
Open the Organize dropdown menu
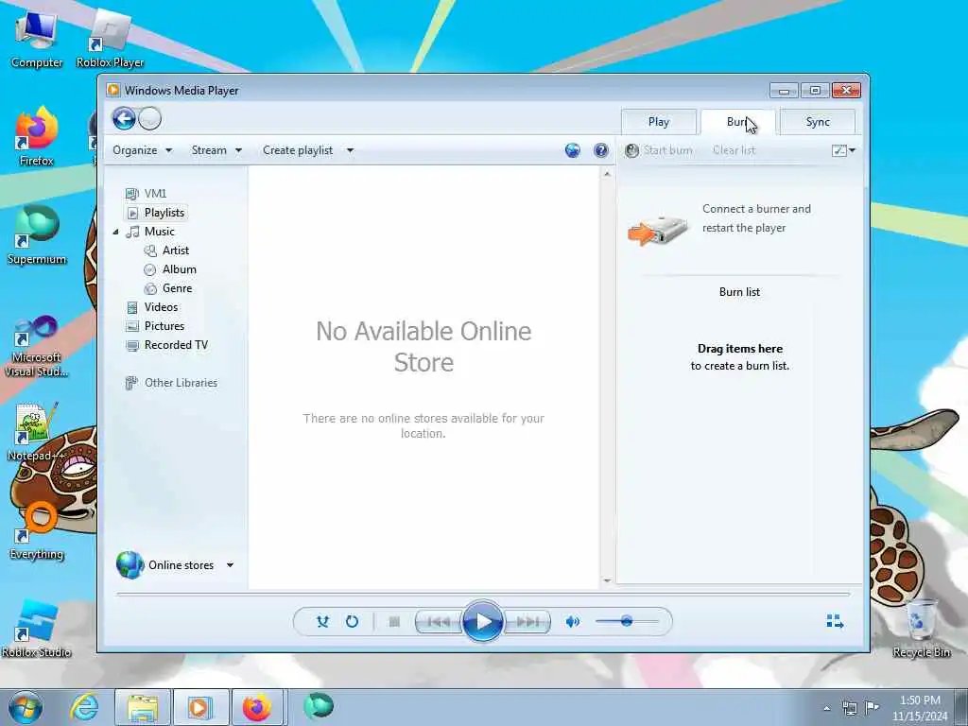(x=143, y=150)
